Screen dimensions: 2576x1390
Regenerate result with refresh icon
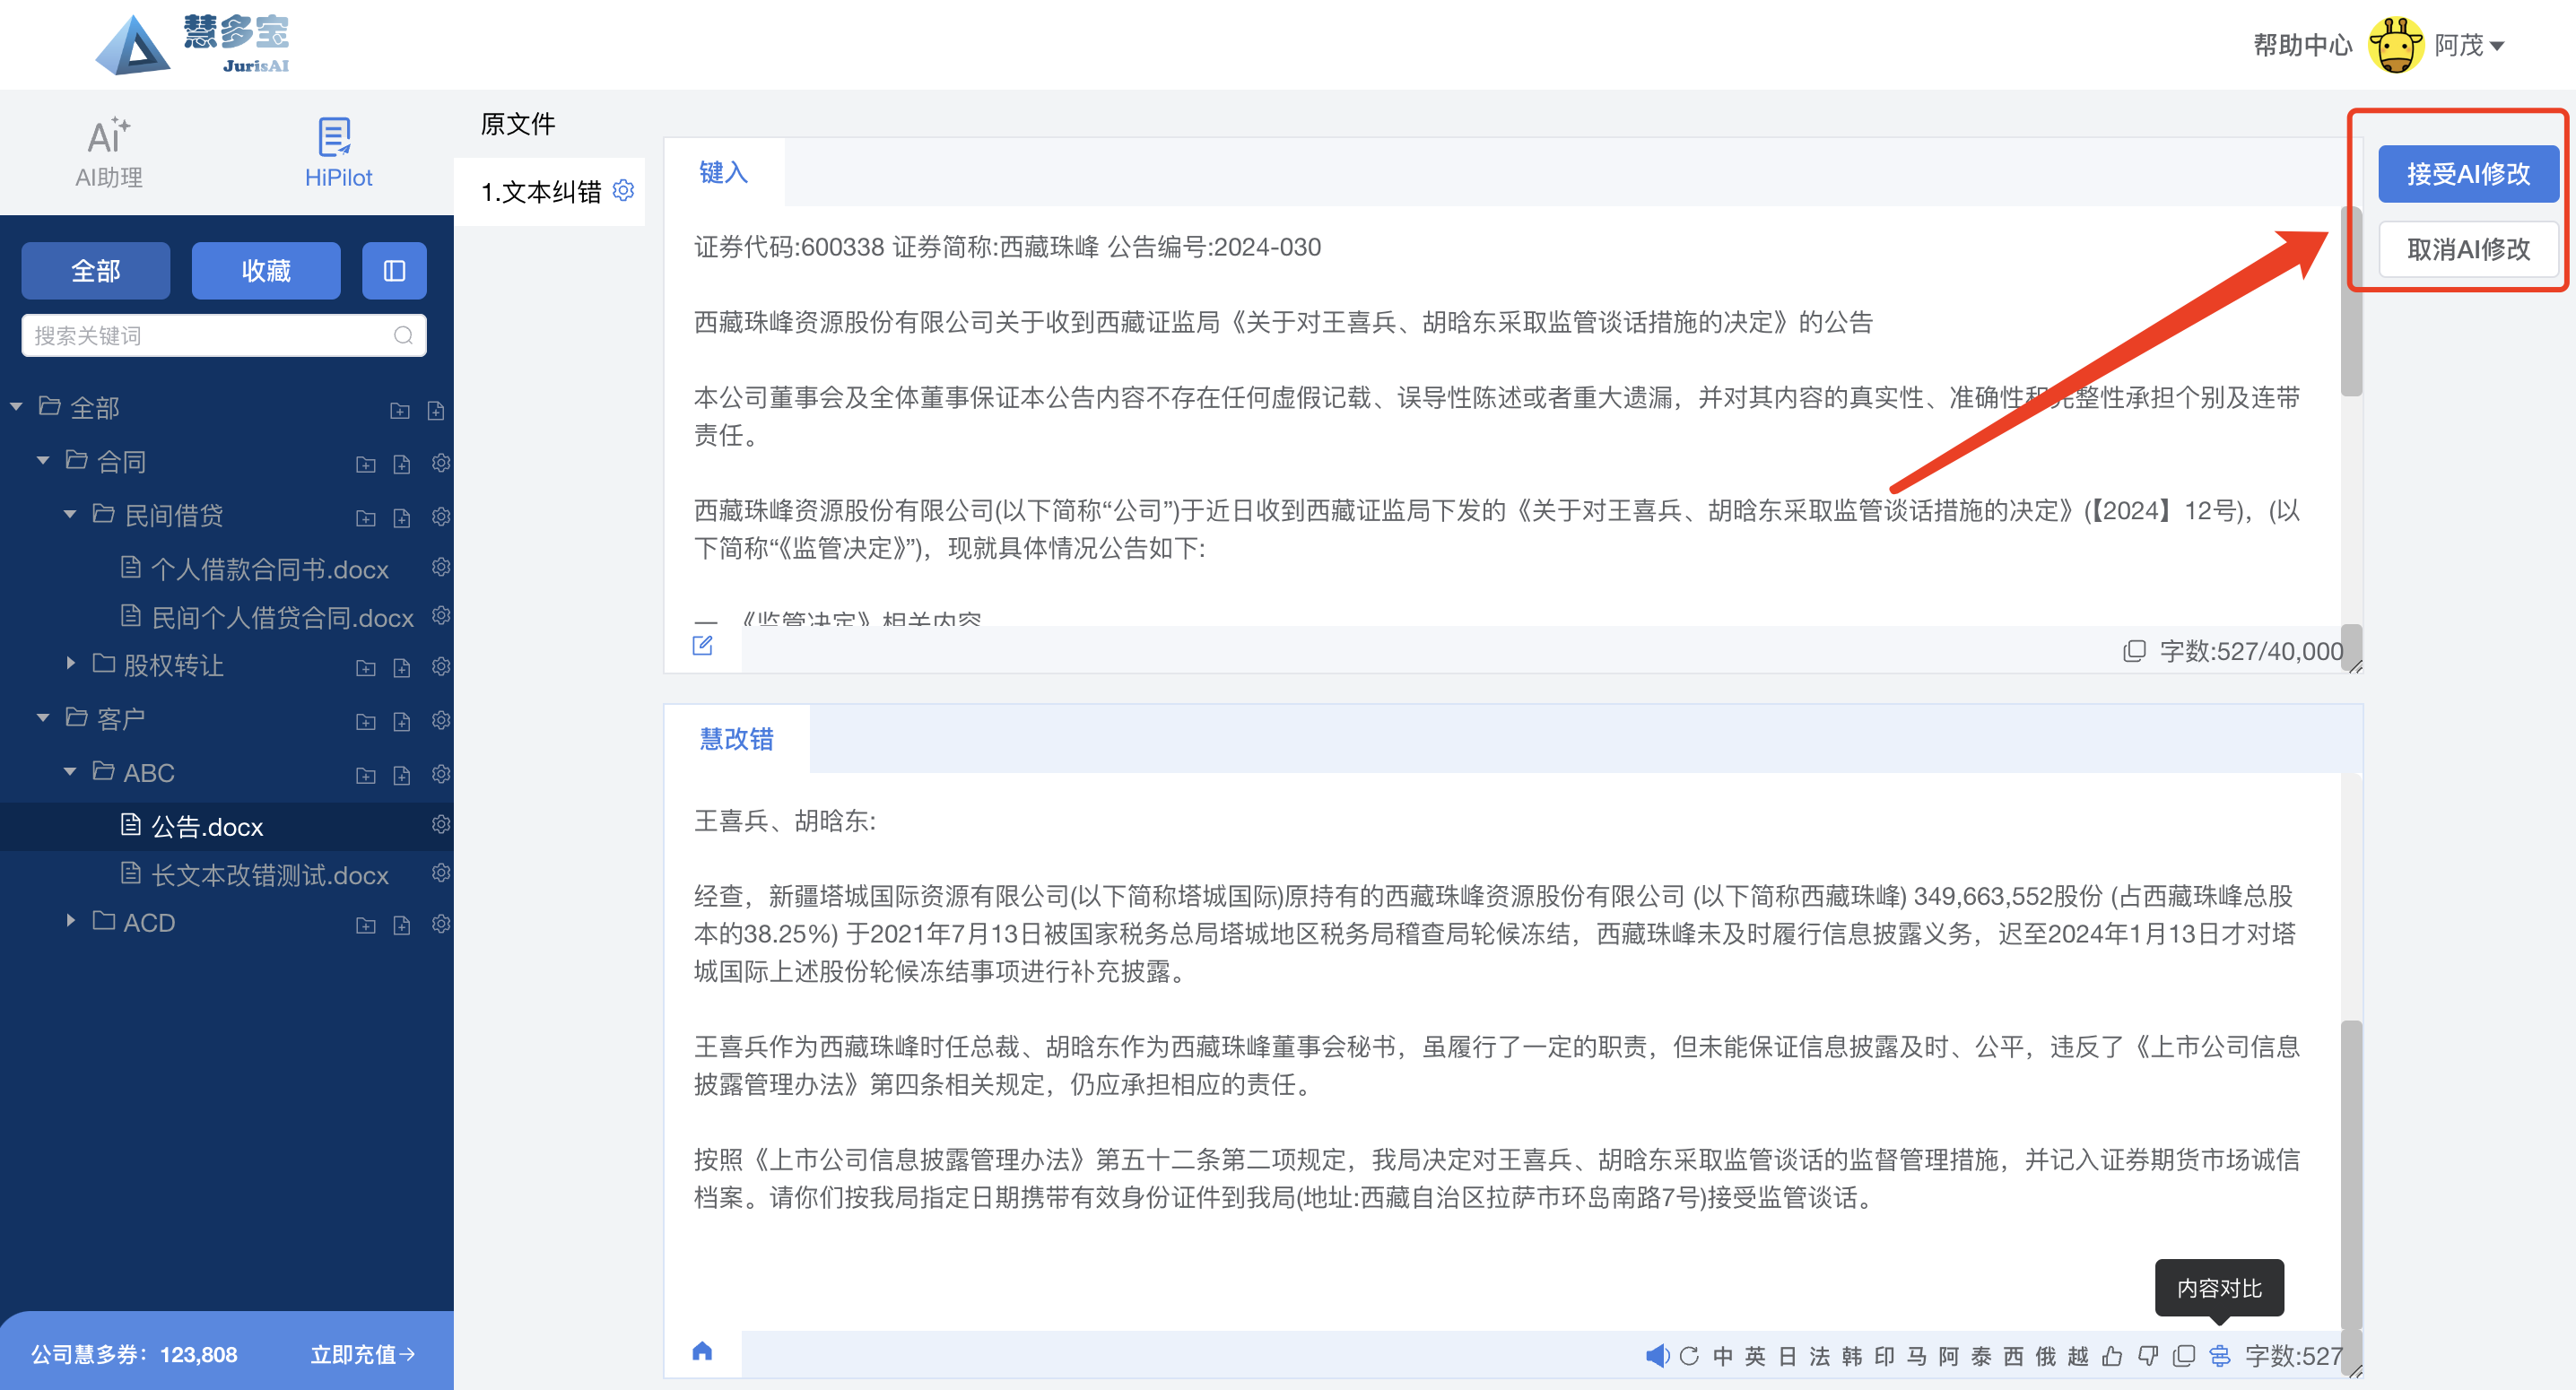click(x=1689, y=1355)
